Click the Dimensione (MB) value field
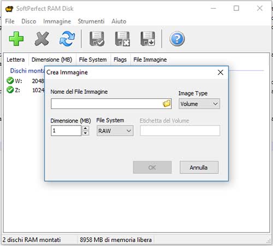The width and height of the screenshot is (273, 246). pos(66,130)
